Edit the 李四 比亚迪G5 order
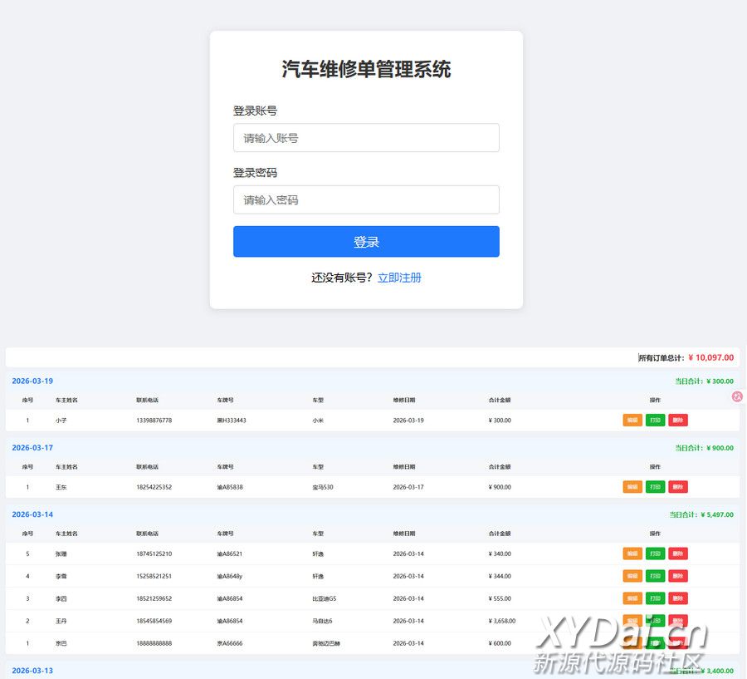The width and height of the screenshot is (747, 679). pyautogui.click(x=632, y=598)
